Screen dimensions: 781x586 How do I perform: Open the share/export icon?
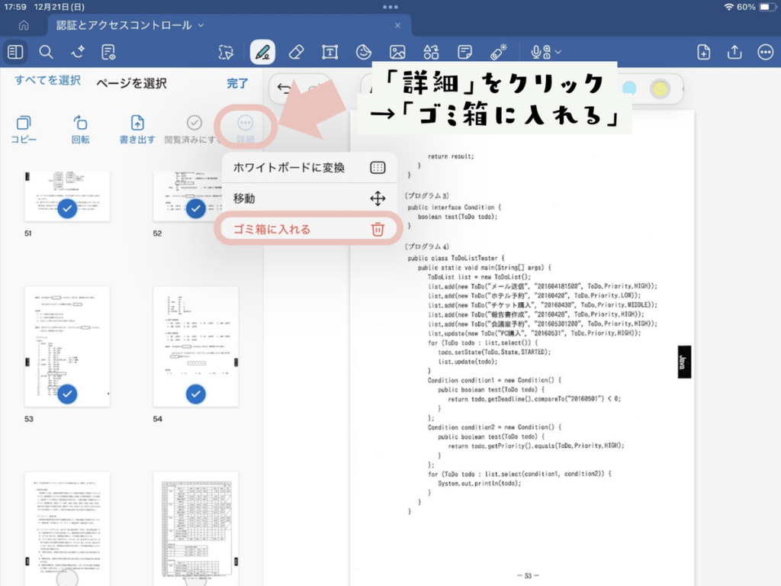click(734, 52)
